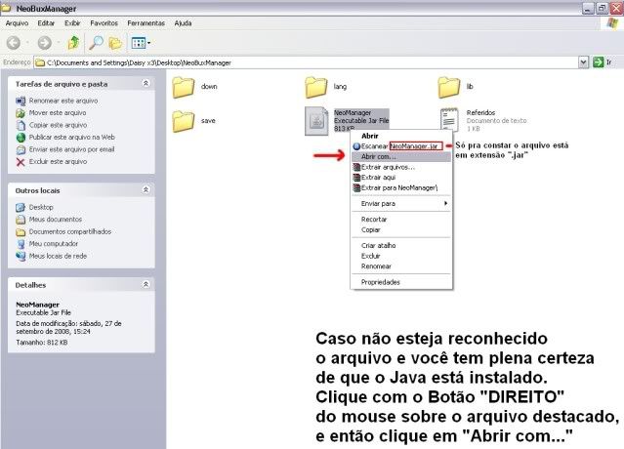This screenshot has width=624, height=449.
Task: Click the red X delete icon
Action: (21, 162)
